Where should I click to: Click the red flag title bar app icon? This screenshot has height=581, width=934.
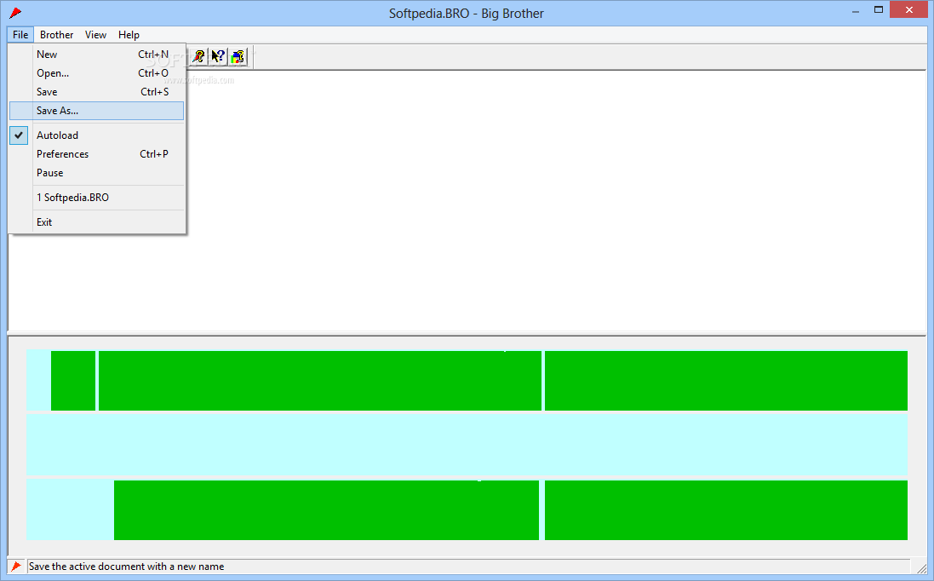(15, 13)
